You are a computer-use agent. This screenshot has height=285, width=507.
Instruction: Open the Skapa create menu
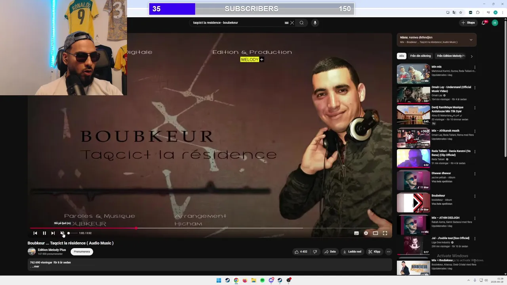coord(468,23)
